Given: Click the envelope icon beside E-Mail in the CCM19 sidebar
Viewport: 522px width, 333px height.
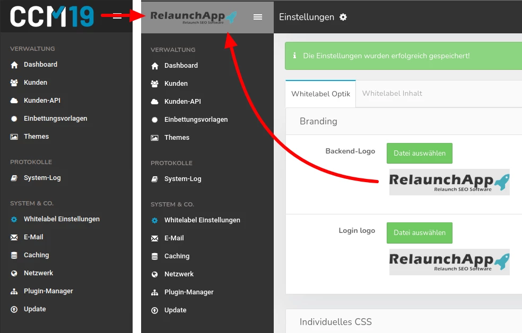Looking at the screenshot, I should tap(14, 237).
